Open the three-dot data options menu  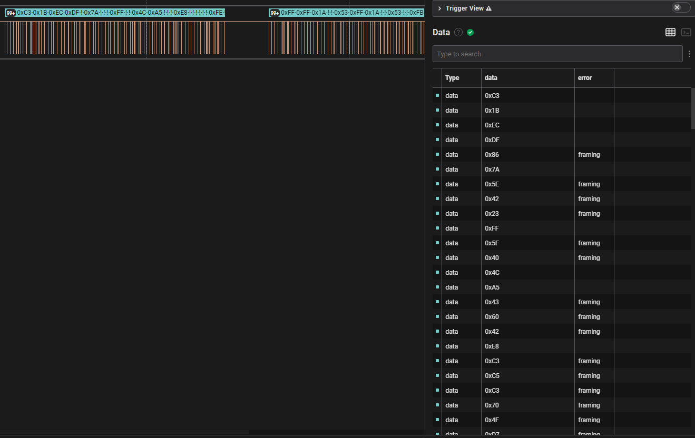[x=689, y=54]
